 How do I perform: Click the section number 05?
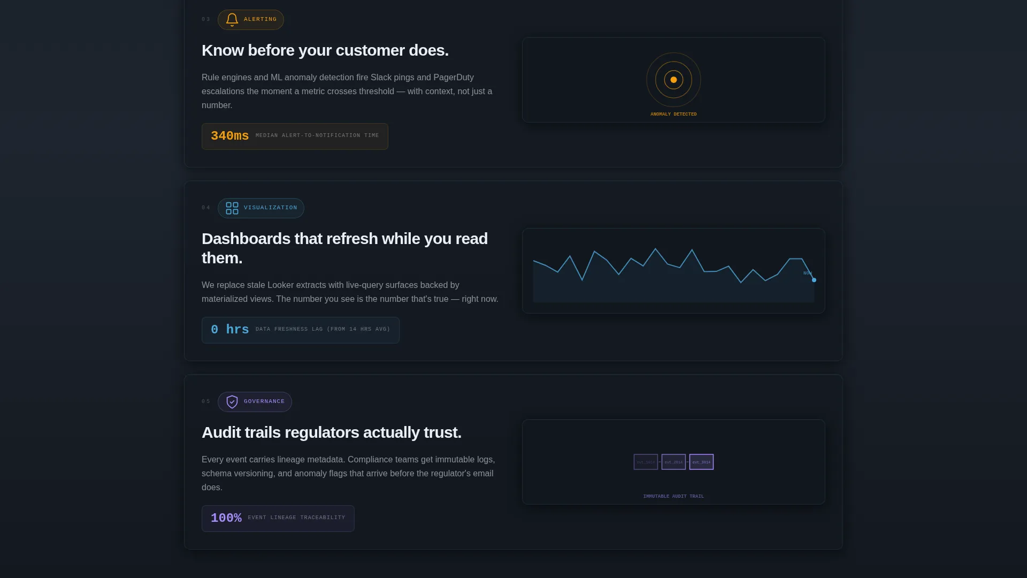206,401
